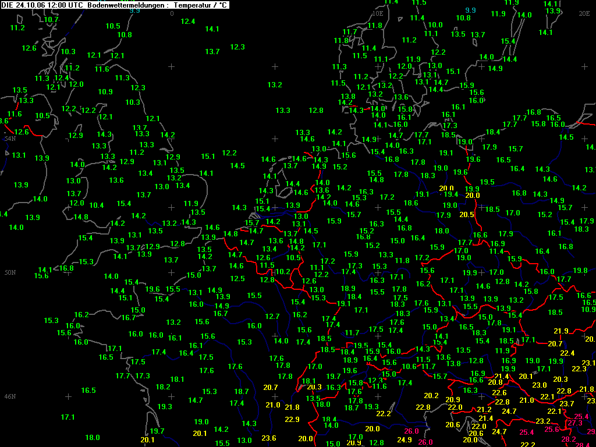Select the green 10.2 station value

(283, 272)
